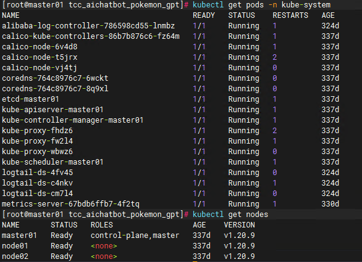
Task: Click the <none> role of node02
Action: click(104, 256)
